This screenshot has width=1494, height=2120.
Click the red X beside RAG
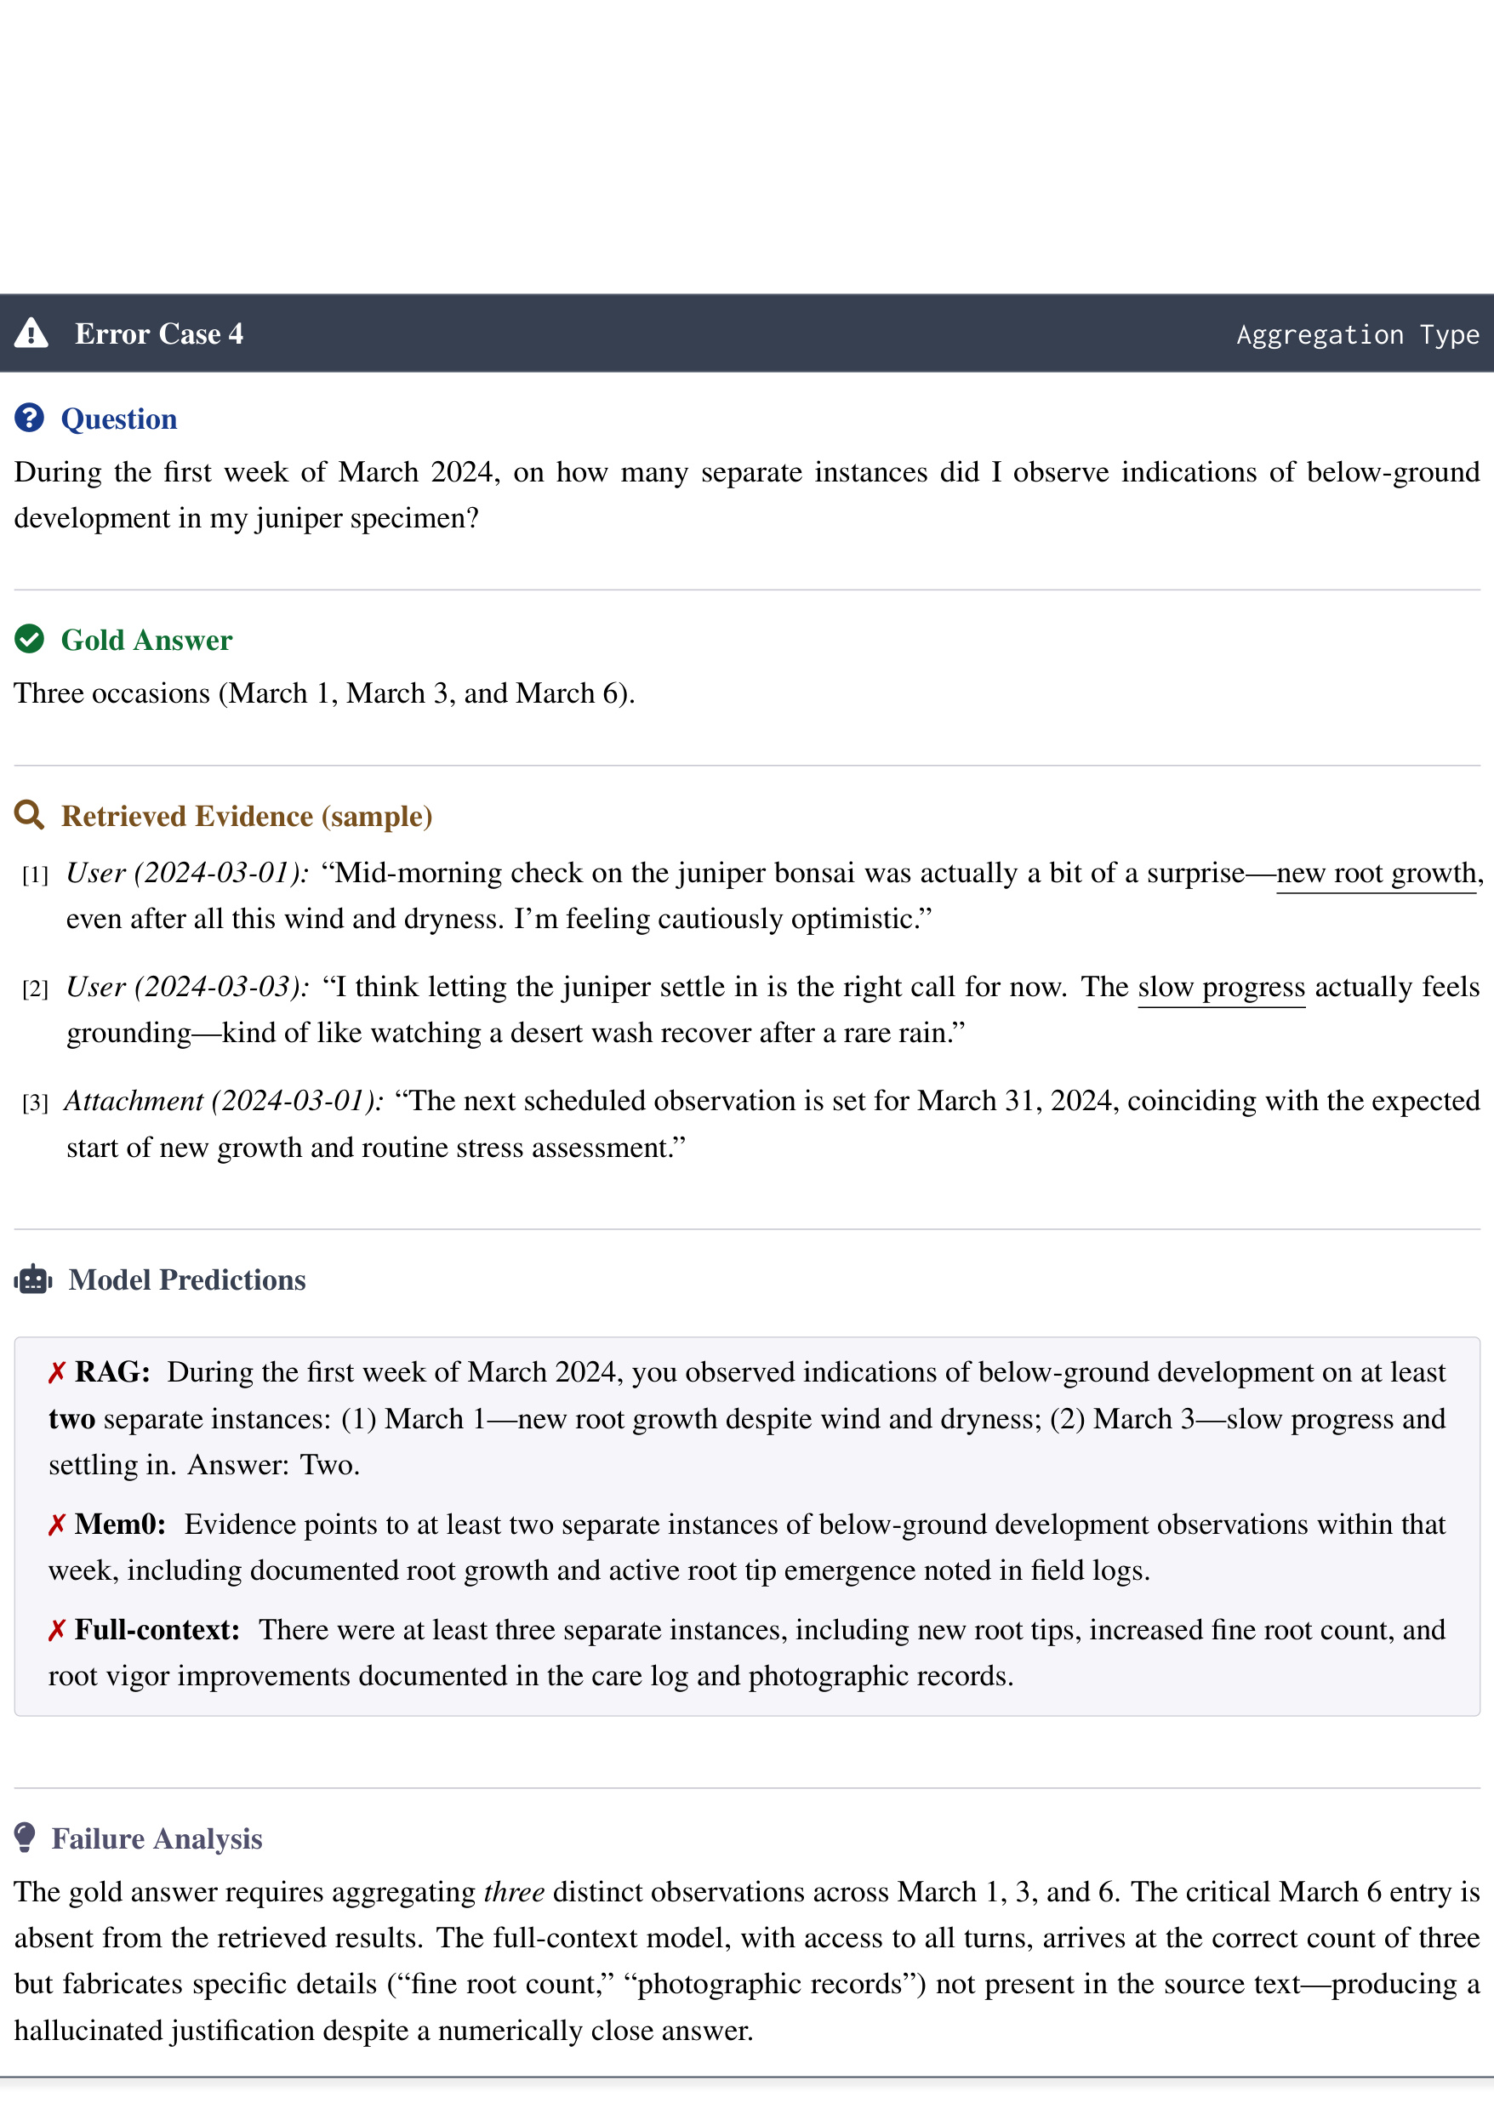point(56,1373)
